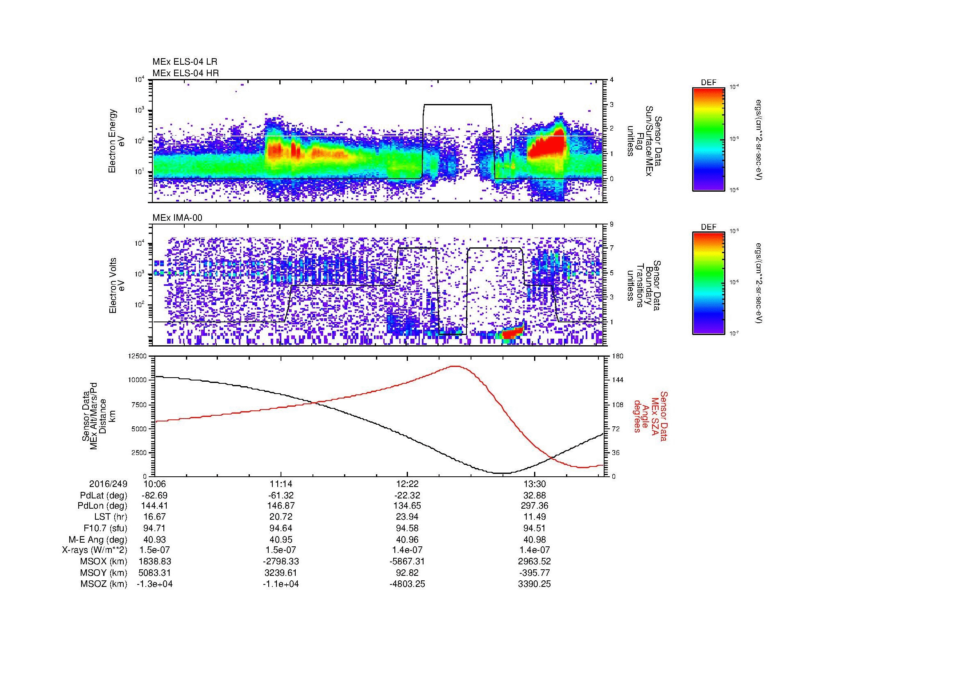Click the PdLat value 32.88
The image size is (958, 677).
[x=534, y=496]
